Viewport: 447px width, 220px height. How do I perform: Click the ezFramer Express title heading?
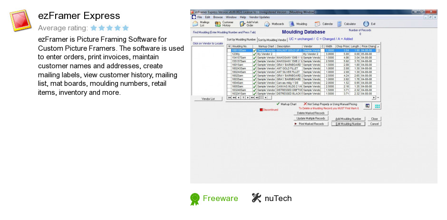point(79,16)
